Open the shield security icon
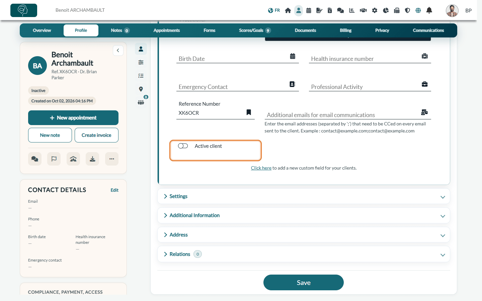This screenshot has width=482, height=301. click(407, 10)
